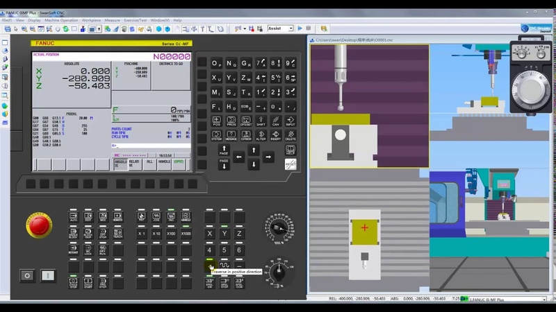Click the PAGE up key
556x312 pixels.
pos(224,150)
